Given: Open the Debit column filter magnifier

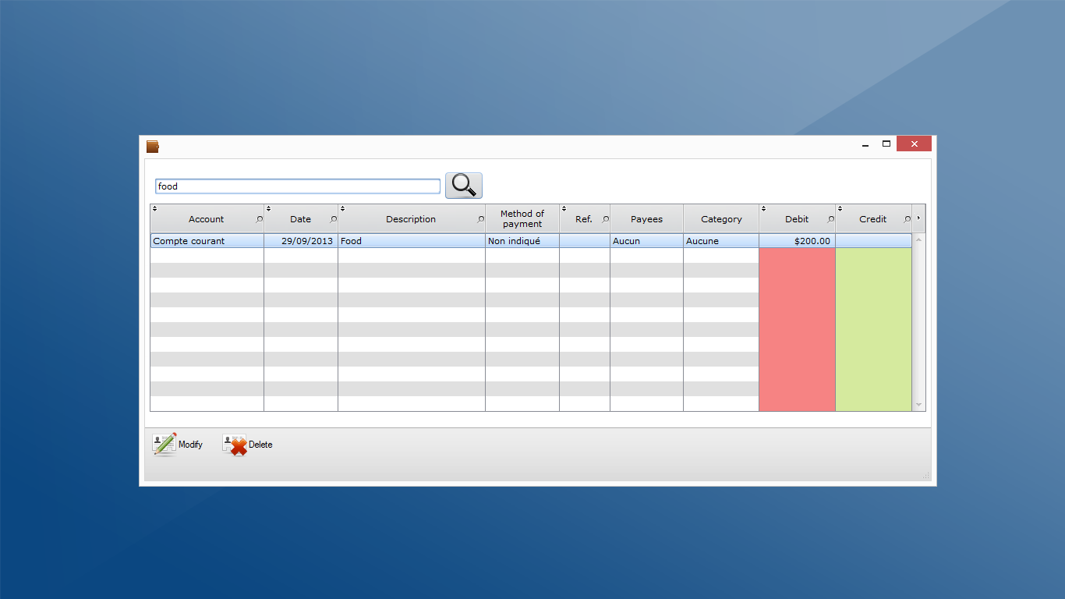Looking at the screenshot, I should tap(831, 219).
